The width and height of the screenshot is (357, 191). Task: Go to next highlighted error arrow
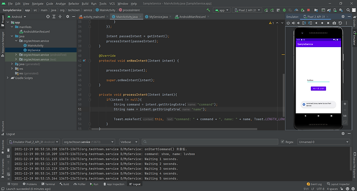[282, 23]
